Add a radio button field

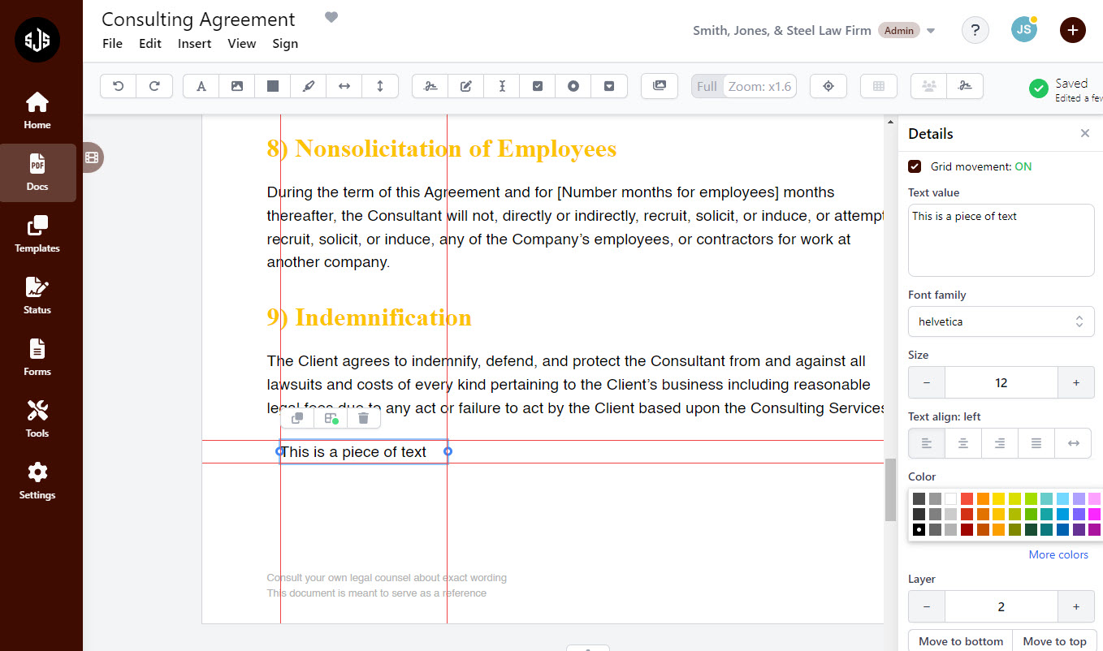[x=573, y=86]
